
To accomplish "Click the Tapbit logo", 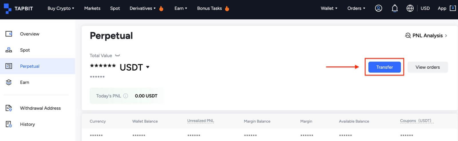I will pos(19,9).
